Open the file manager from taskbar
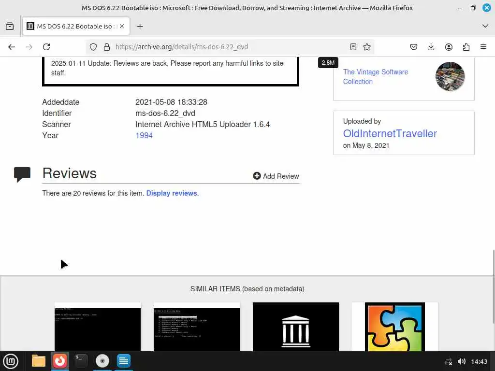 (x=39, y=361)
